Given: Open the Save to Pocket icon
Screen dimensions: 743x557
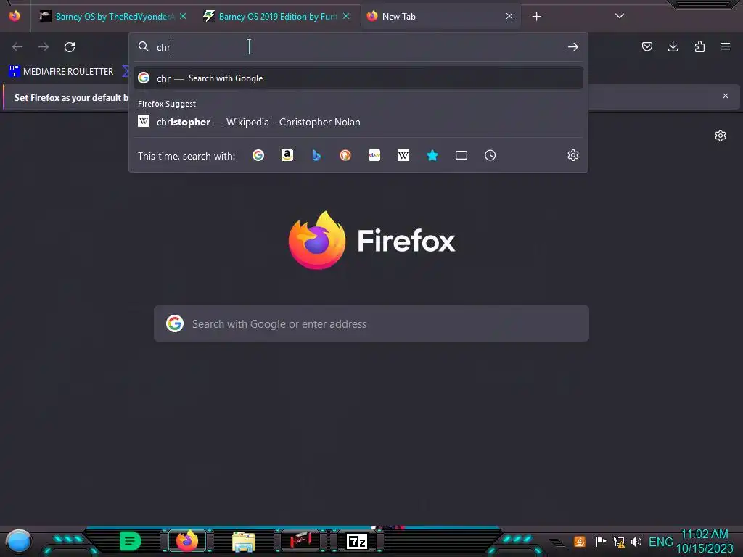Looking at the screenshot, I should 647,46.
